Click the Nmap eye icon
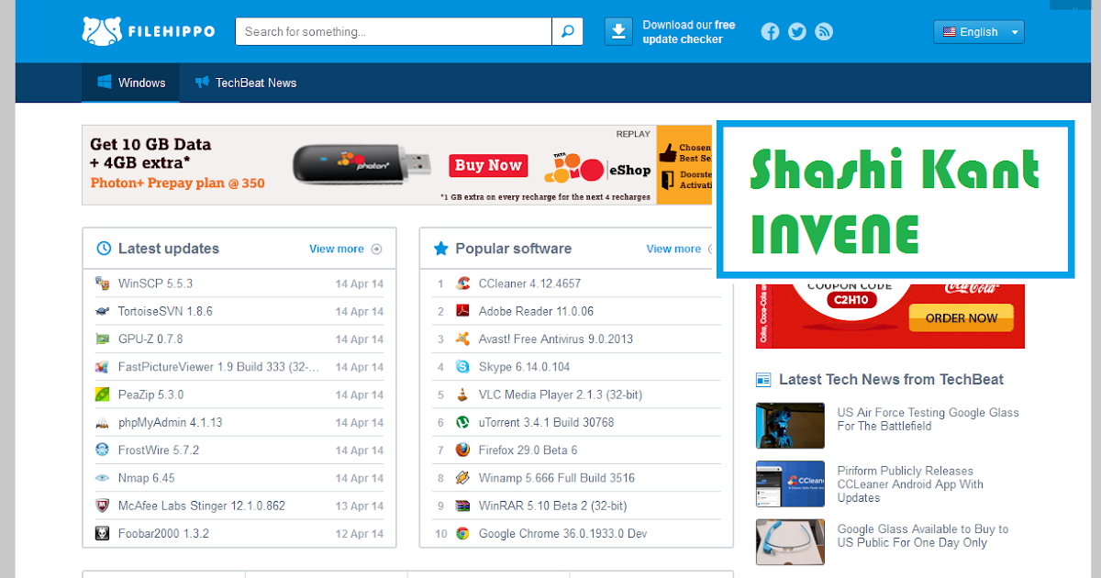 click(x=103, y=478)
